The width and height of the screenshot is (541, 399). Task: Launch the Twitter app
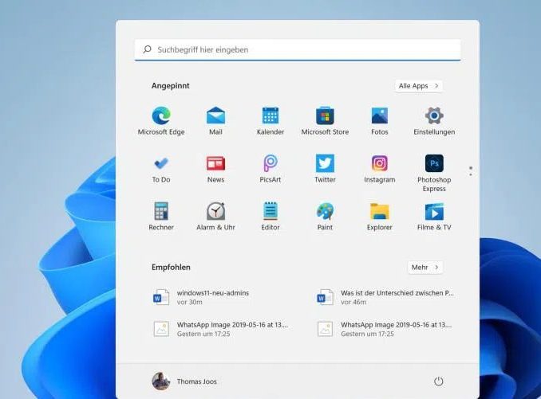tap(325, 169)
